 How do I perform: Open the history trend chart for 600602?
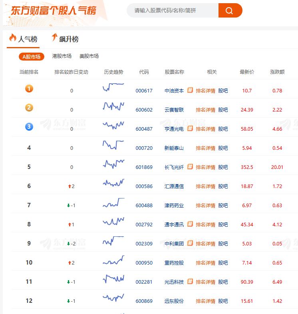(x=113, y=106)
